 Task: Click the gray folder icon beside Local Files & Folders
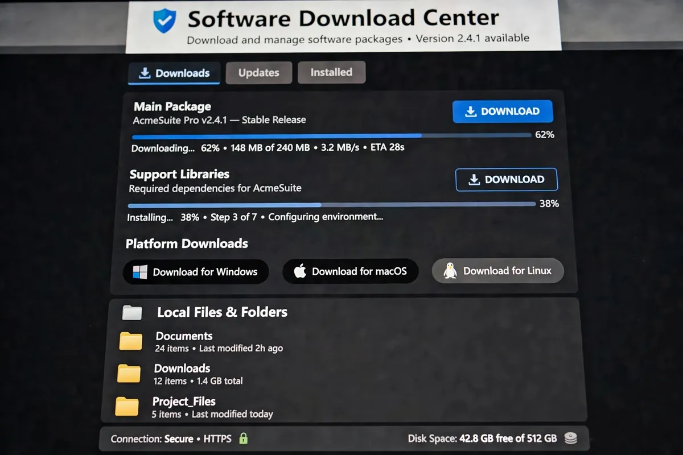click(x=132, y=312)
